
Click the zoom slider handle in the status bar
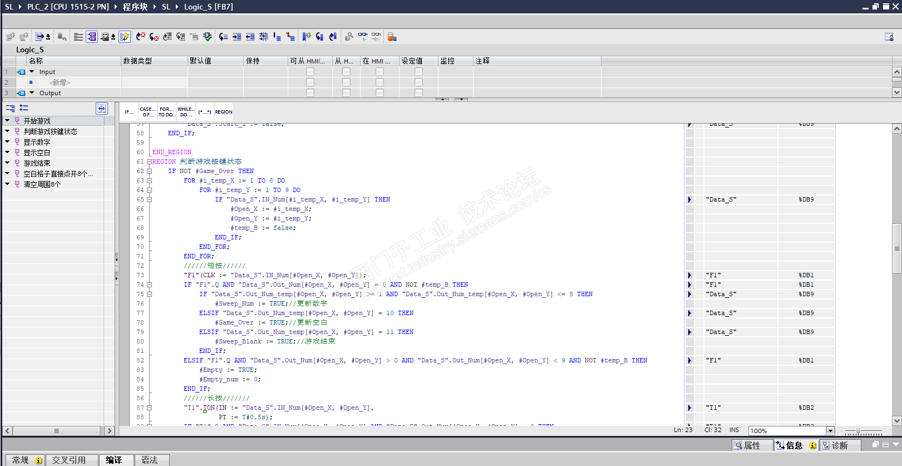859,431
